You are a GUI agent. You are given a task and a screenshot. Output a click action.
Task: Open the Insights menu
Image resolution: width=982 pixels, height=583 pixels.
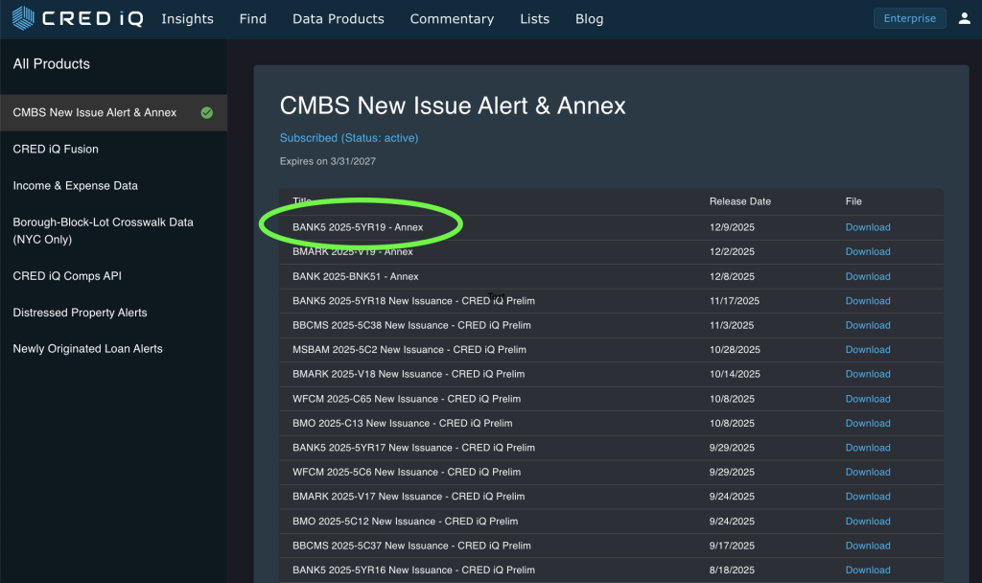pyautogui.click(x=187, y=19)
